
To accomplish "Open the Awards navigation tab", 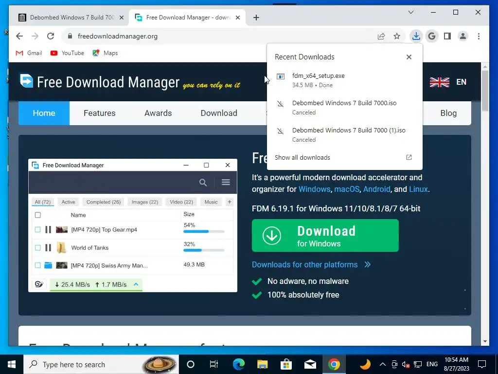I will (158, 113).
